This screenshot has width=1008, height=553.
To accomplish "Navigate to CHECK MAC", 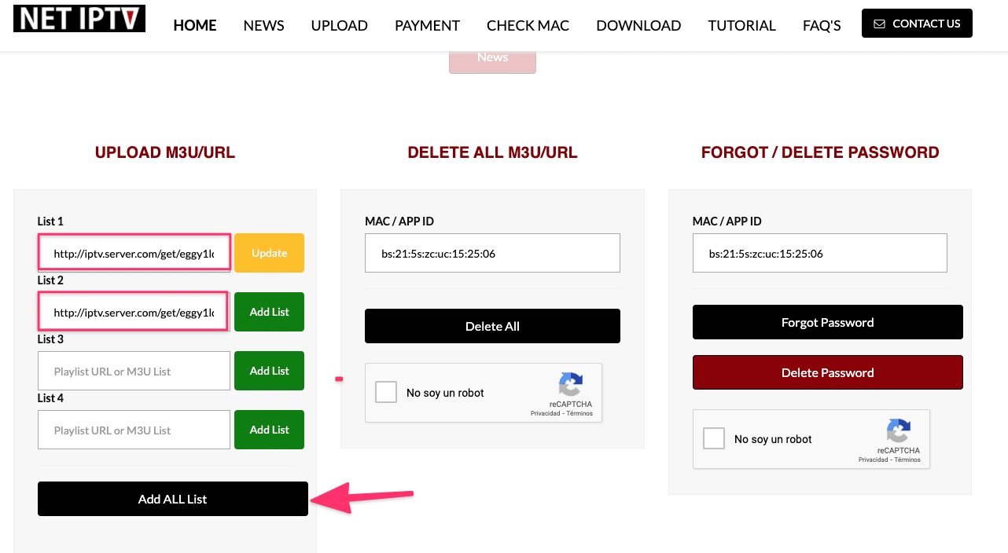I will tap(528, 25).
